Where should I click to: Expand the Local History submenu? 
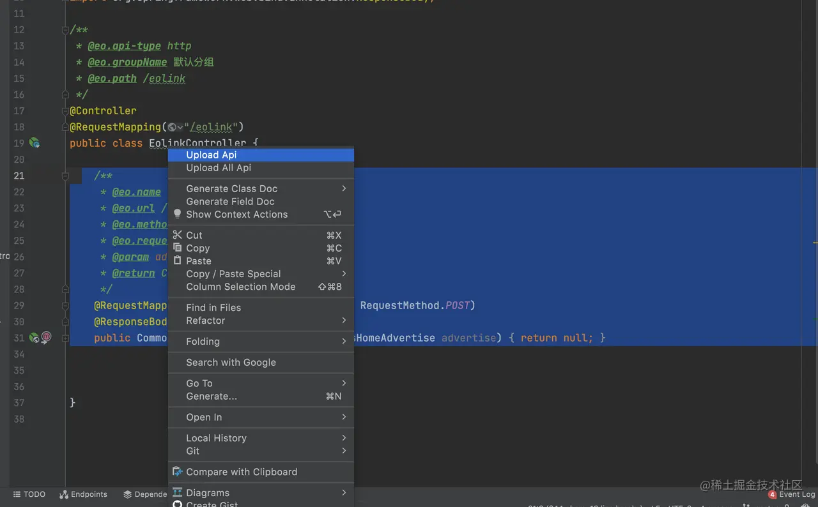261,438
